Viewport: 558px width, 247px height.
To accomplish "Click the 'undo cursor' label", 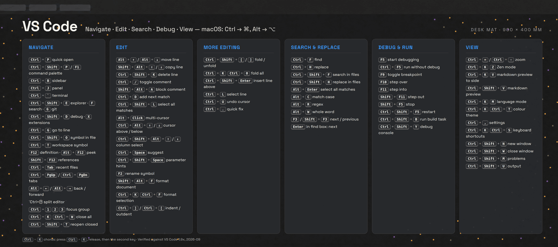I will pyautogui.click(x=239, y=102).
